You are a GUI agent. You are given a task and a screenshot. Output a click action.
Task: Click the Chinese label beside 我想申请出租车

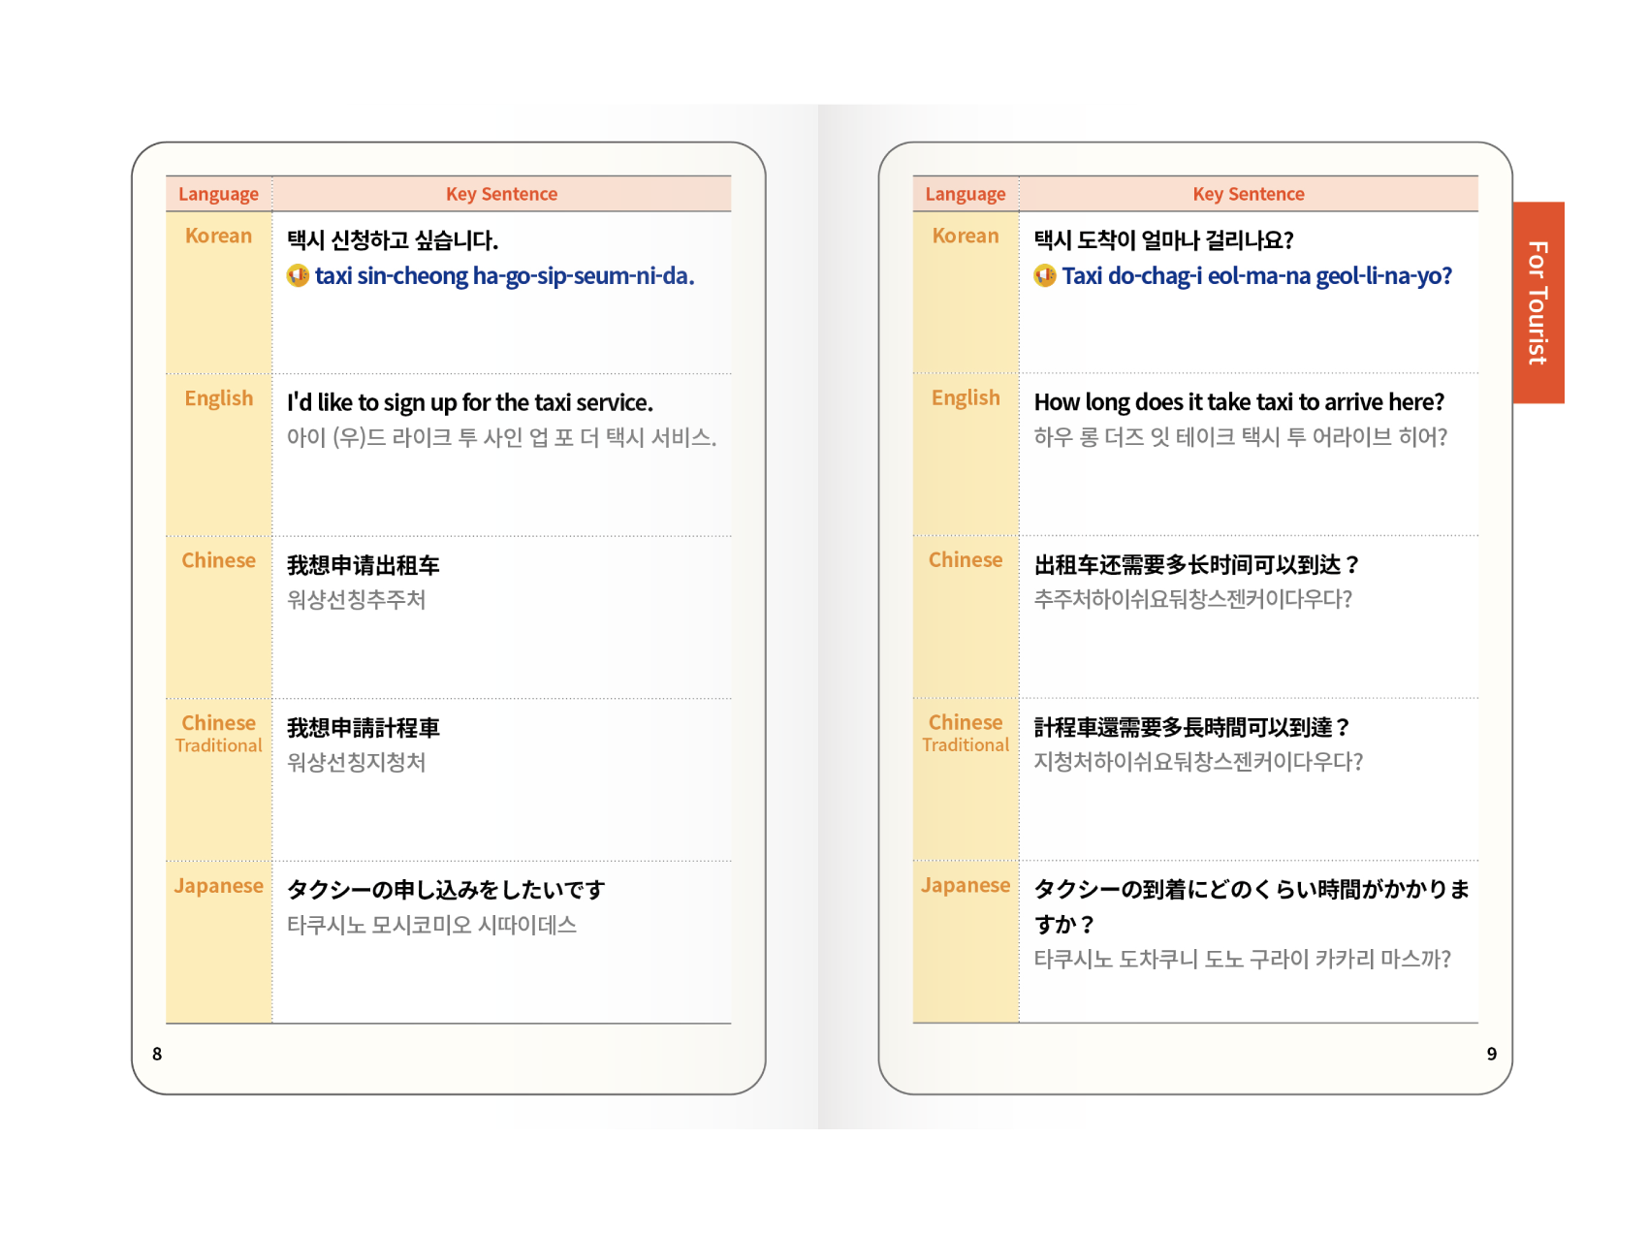coord(219,560)
